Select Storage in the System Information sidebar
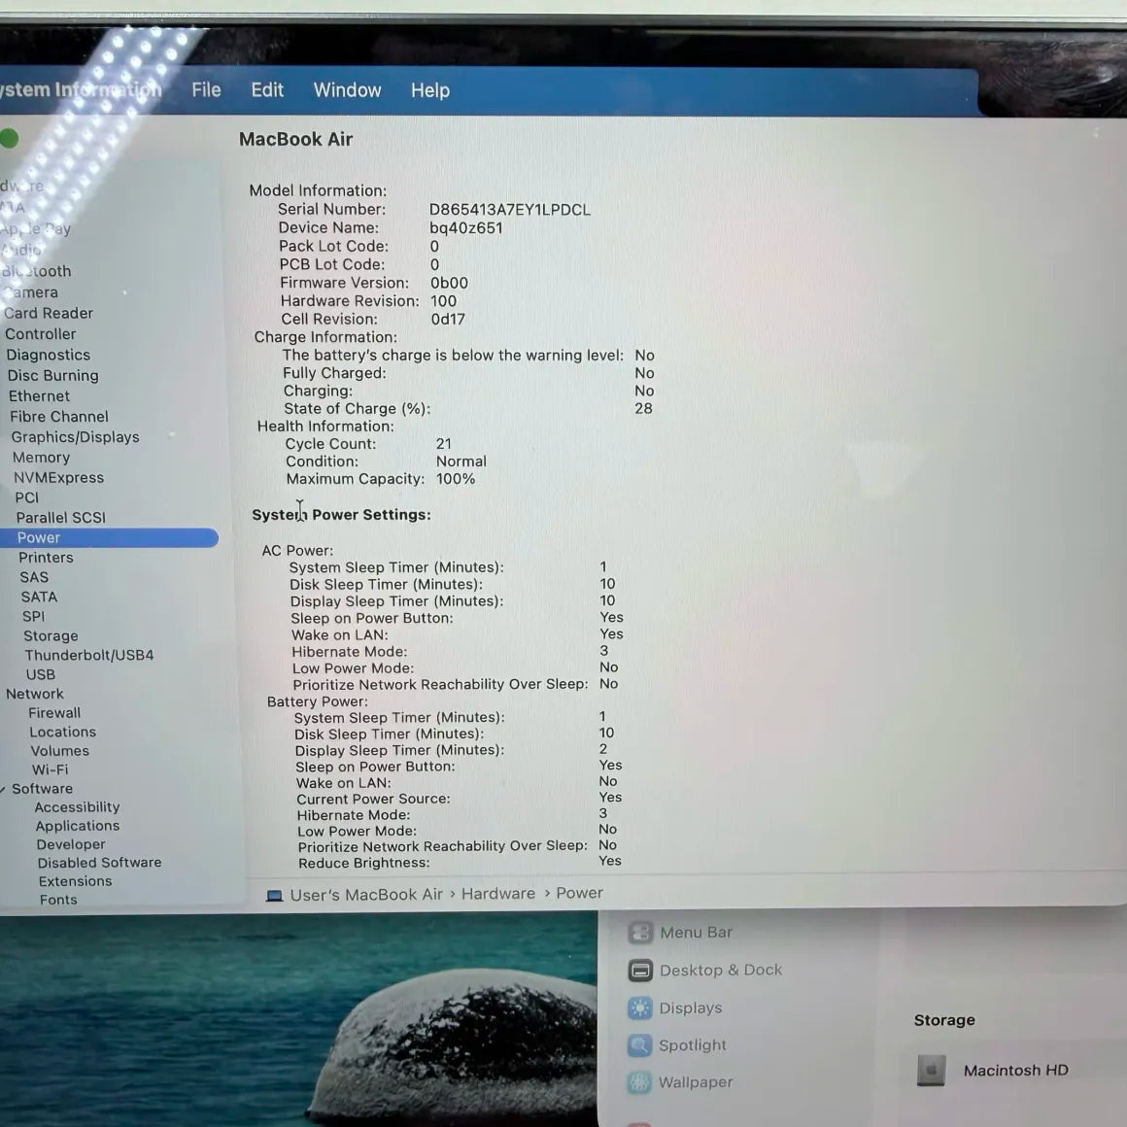1127x1127 pixels. (x=51, y=635)
